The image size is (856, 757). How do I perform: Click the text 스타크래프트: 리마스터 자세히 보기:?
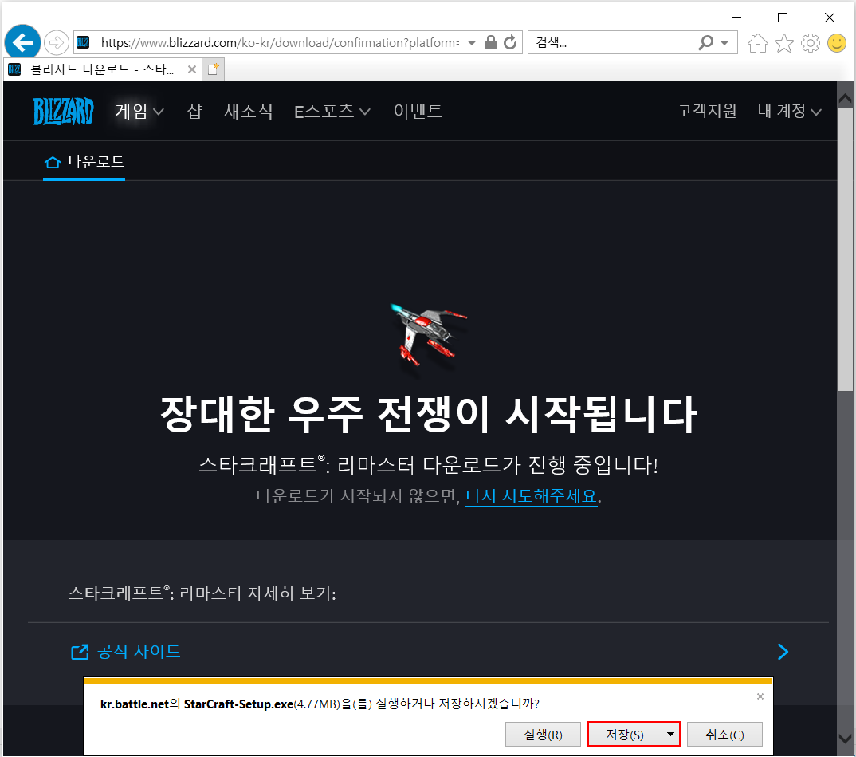202,593
